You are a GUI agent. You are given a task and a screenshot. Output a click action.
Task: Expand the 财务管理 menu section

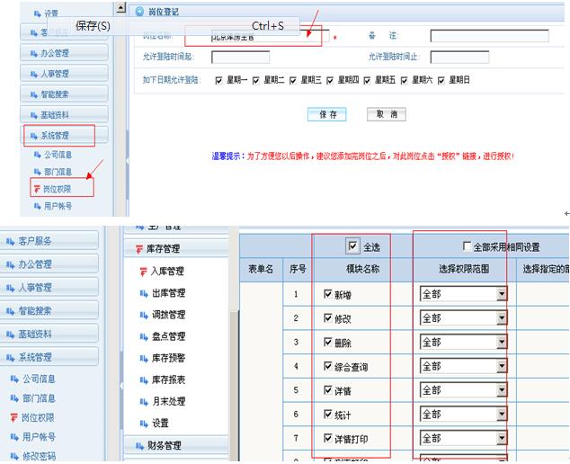(174, 445)
